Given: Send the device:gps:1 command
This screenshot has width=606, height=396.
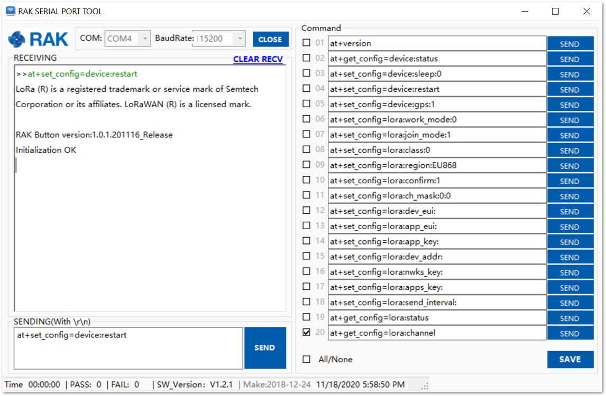Looking at the screenshot, I should pyautogui.click(x=570, y=105).
